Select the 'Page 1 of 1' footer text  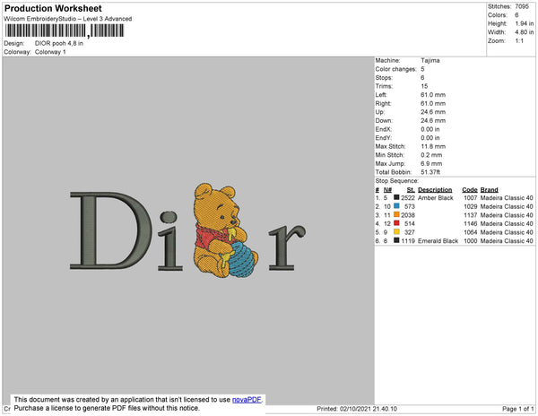click(518, 409)
